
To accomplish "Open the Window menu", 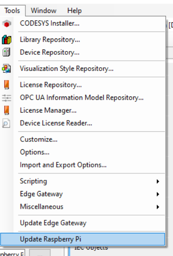I will [x=43, y=11].
